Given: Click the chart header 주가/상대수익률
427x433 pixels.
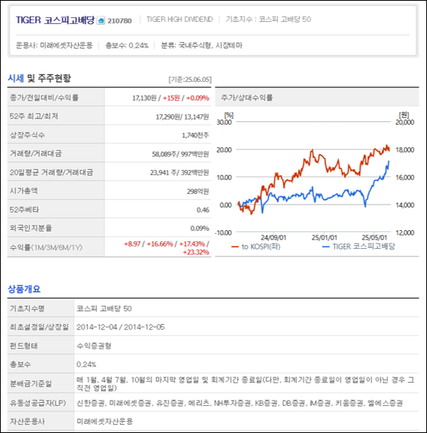Looking at the screenshot, I should point(247,98).
